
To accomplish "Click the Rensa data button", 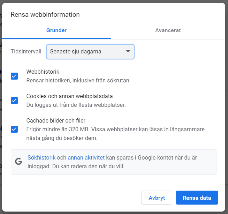I will [x=197, y=198].
